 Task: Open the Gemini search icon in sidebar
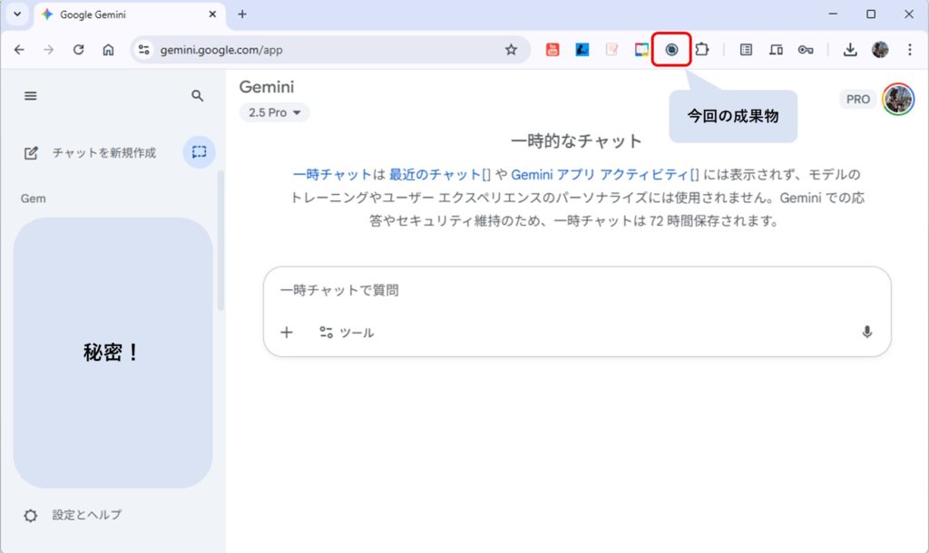pos(198,95)
